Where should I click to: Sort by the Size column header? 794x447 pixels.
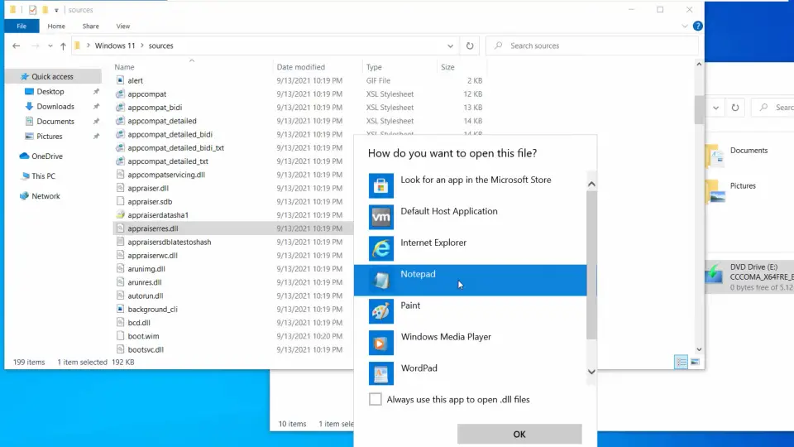click(447, 67)
